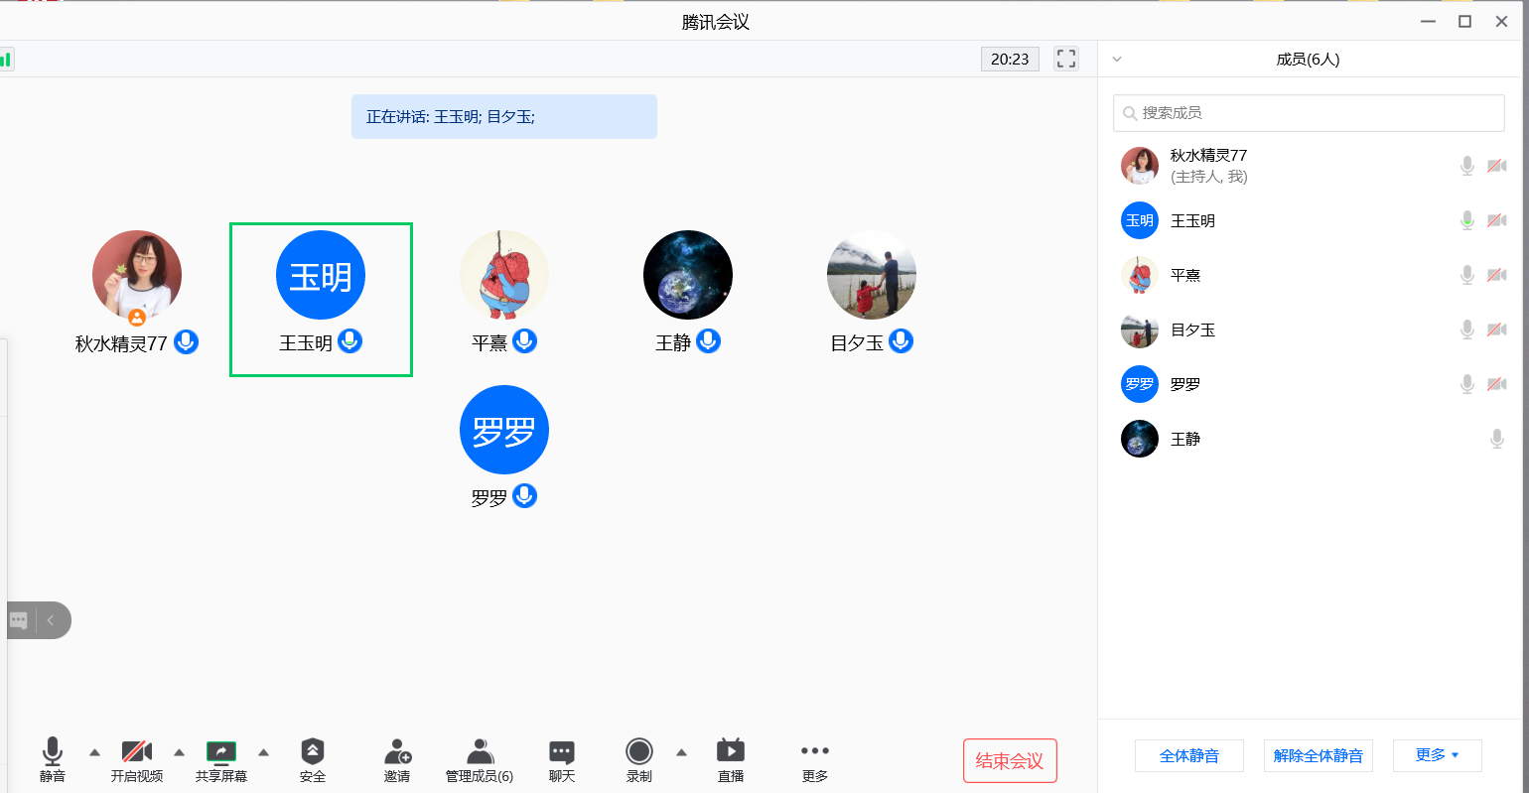Open 管理成员(6) manage members
Image resolution: width=1529 pixels, height=793 pixels.
(x=480, y=759)
